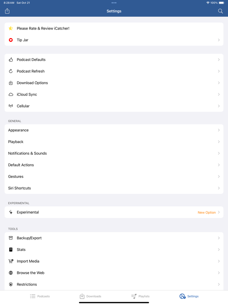Switch to the Podcasts tab

40,296
